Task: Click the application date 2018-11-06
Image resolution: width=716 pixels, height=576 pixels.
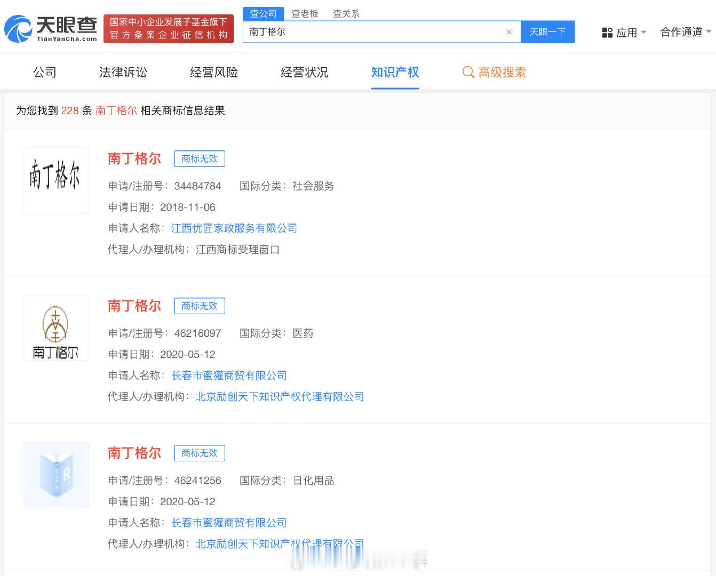Action: [188, 207]
